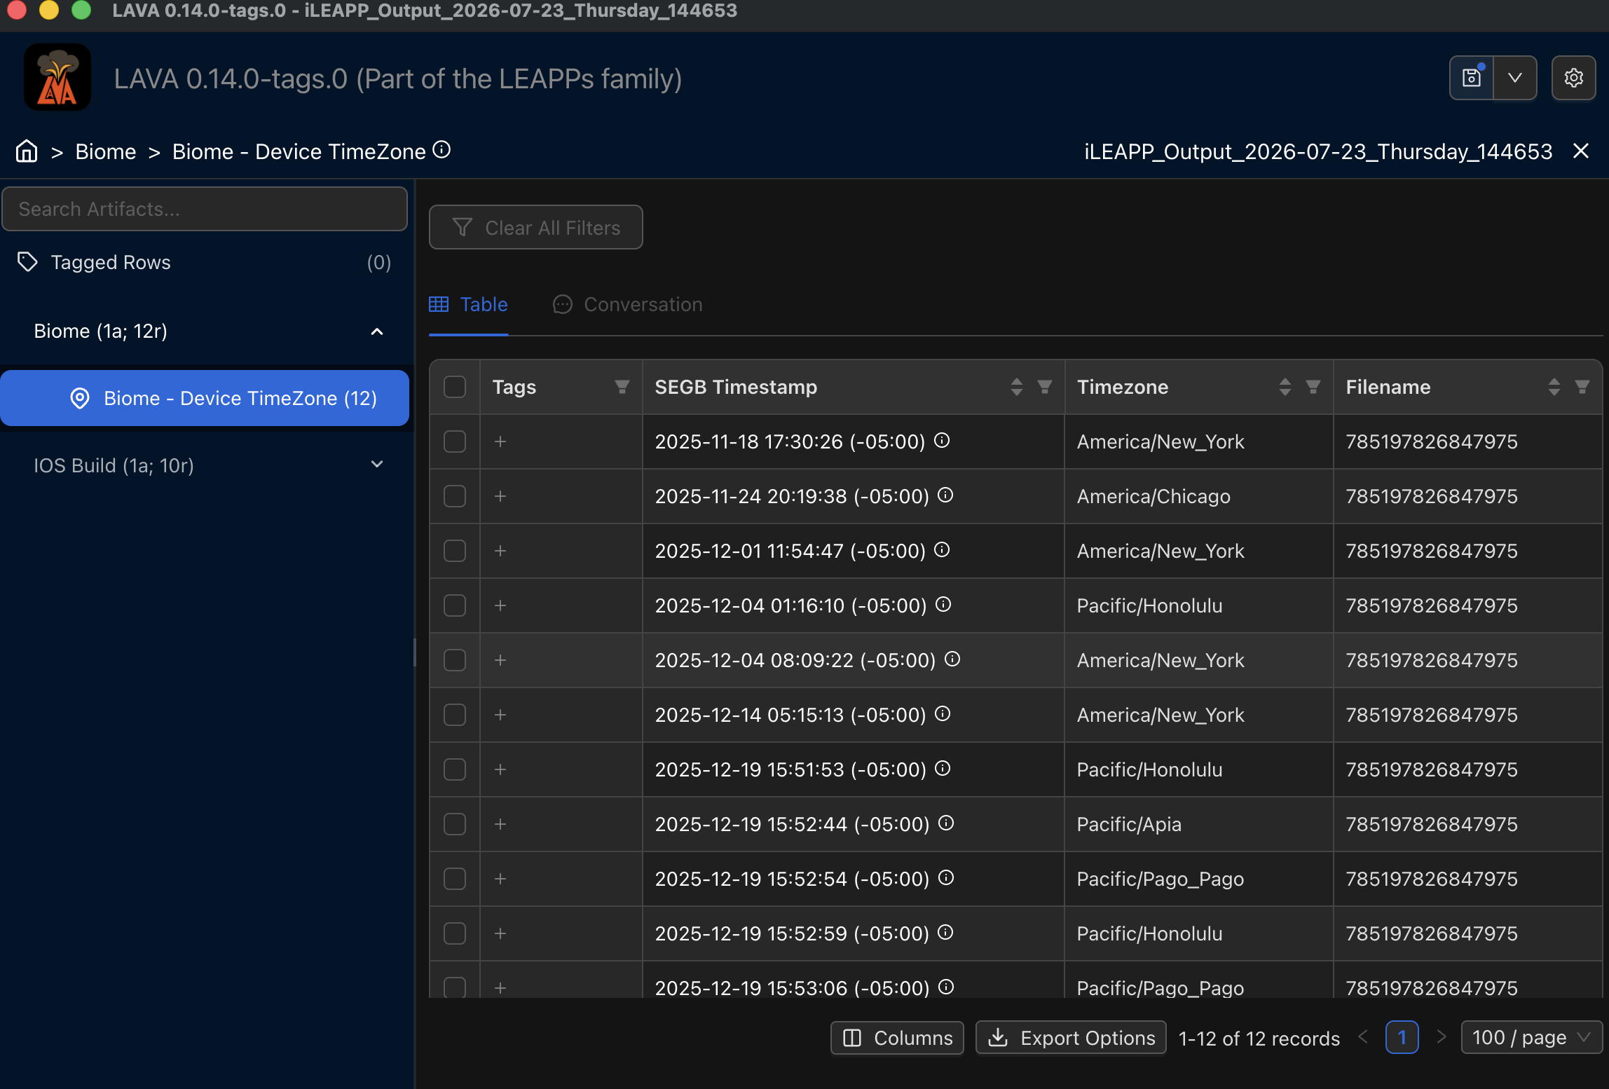This screenshot has height=1089, width=1609.
Task: Select the 2025-12-14 05:15:13 row checkbox
Action: pos(455,715)
